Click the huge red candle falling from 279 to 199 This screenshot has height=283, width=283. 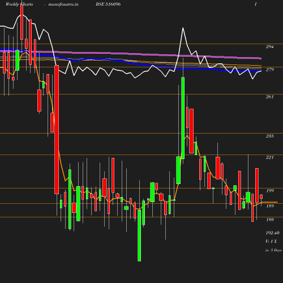(57, 130)
